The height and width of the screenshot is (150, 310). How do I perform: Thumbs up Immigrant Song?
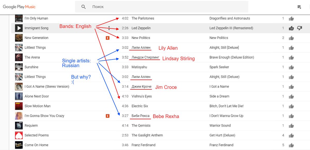click(291, 28)
